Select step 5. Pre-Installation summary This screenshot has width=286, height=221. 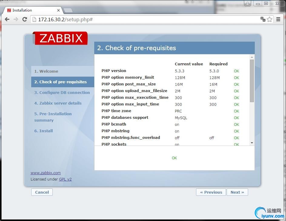click(53, 117)
